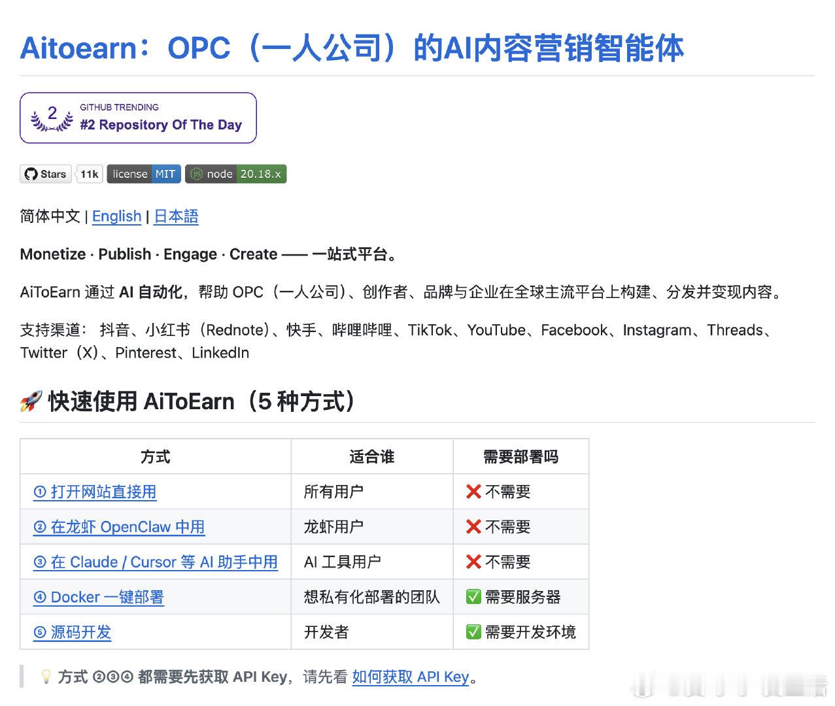Click the 需要服务器 cell text
Image resolution: width=835 pixels, height=706 pixels.
(x=523, y=597)
